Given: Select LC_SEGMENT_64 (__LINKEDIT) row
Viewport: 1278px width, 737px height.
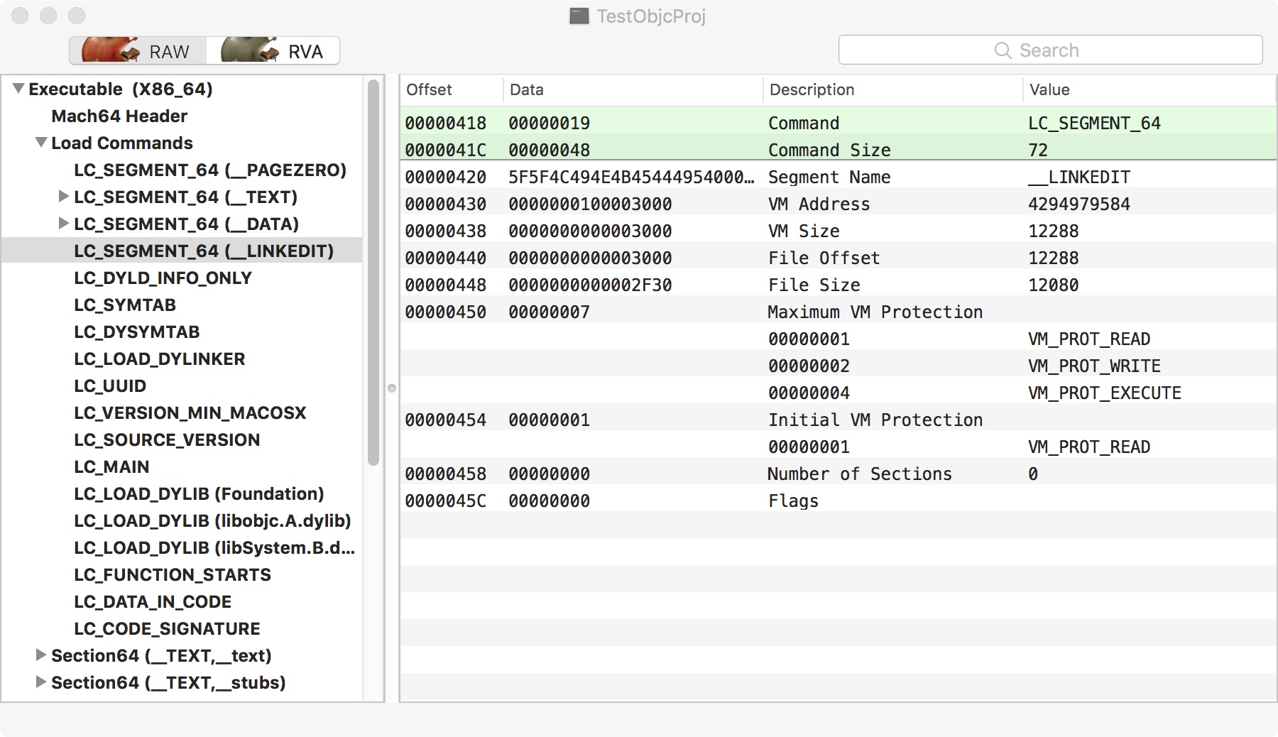Looking at the screenshot, I should click(182, 251).
